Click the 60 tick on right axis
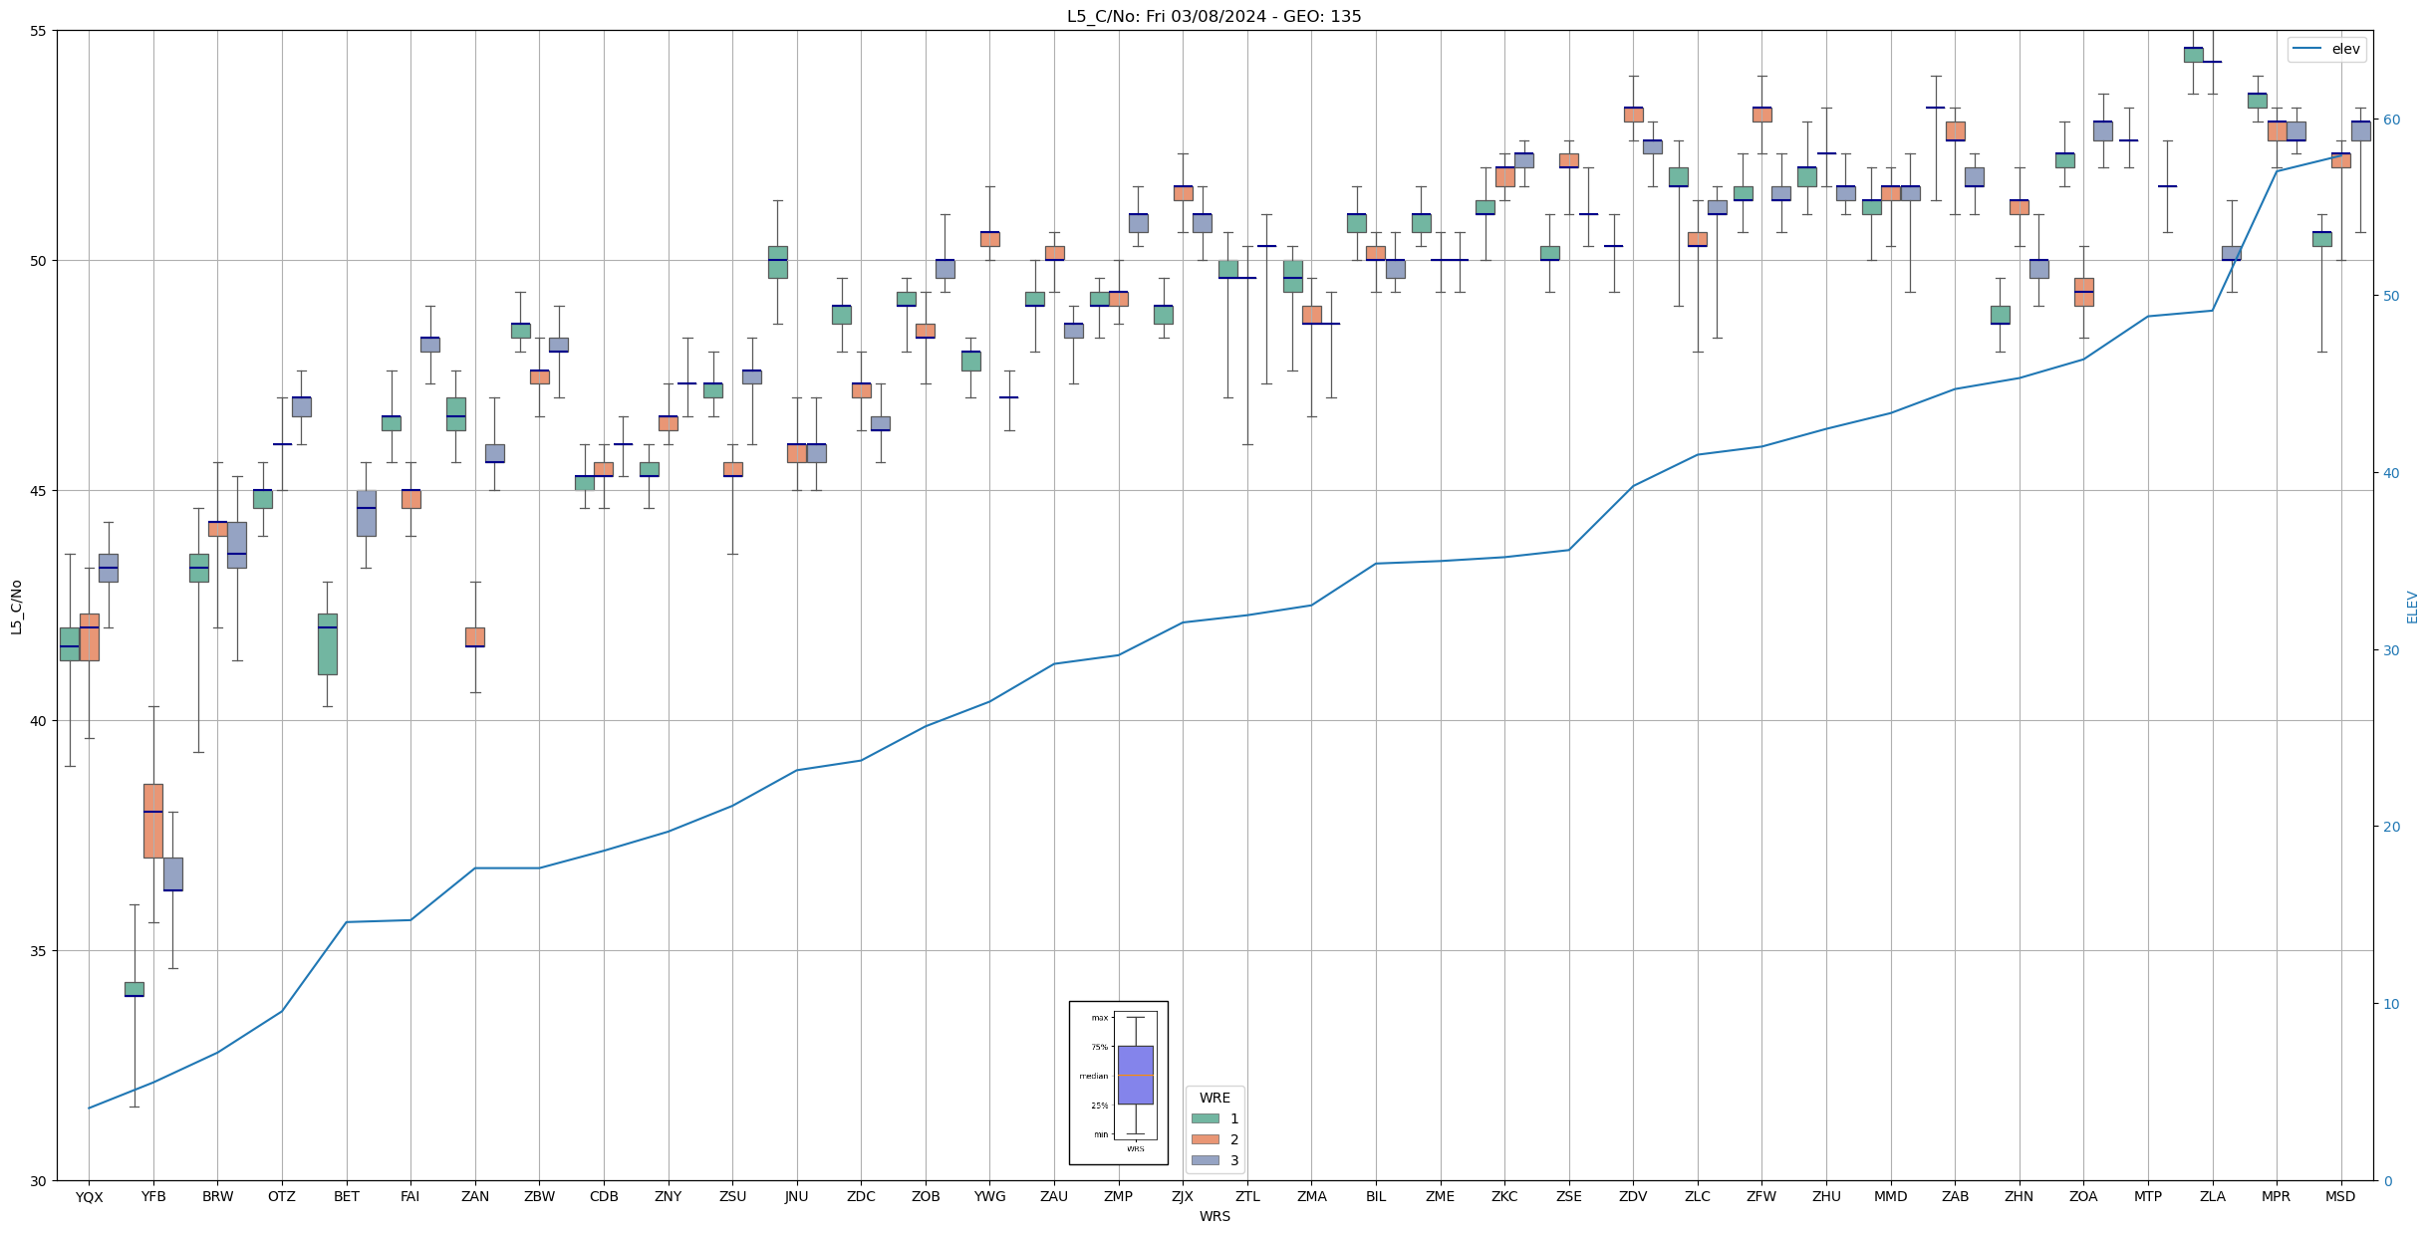 point(2390,120)
